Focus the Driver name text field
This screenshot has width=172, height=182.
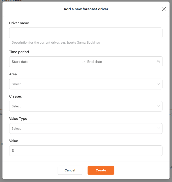[x=85, y=33]
